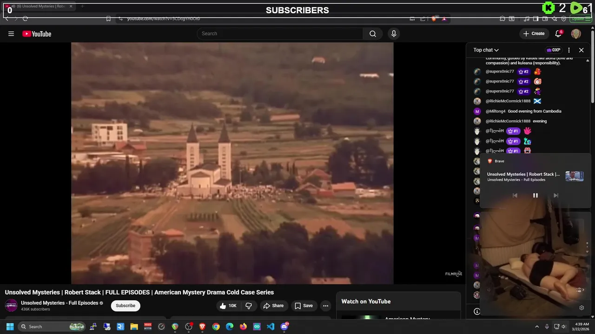Open Microsoft Edge from taskbar
595x334 pixels.
[x=230, y=327]
